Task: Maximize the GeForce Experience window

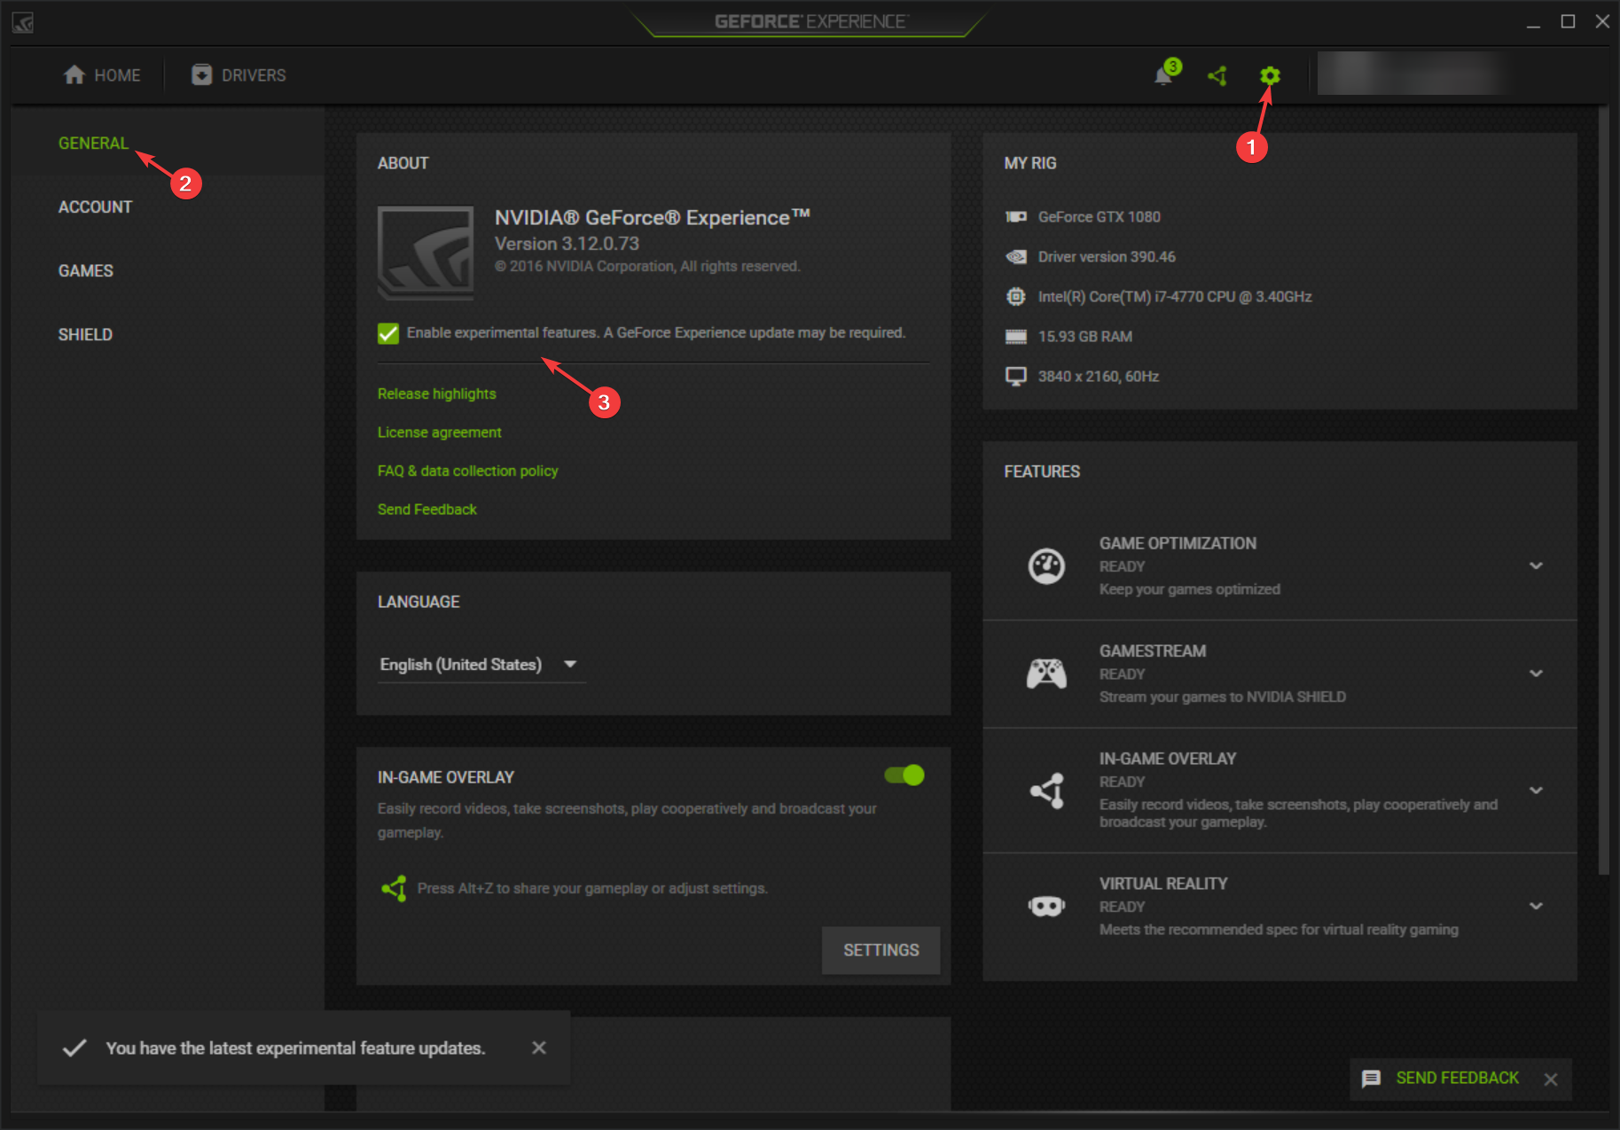Action: tap(1568, 21)
